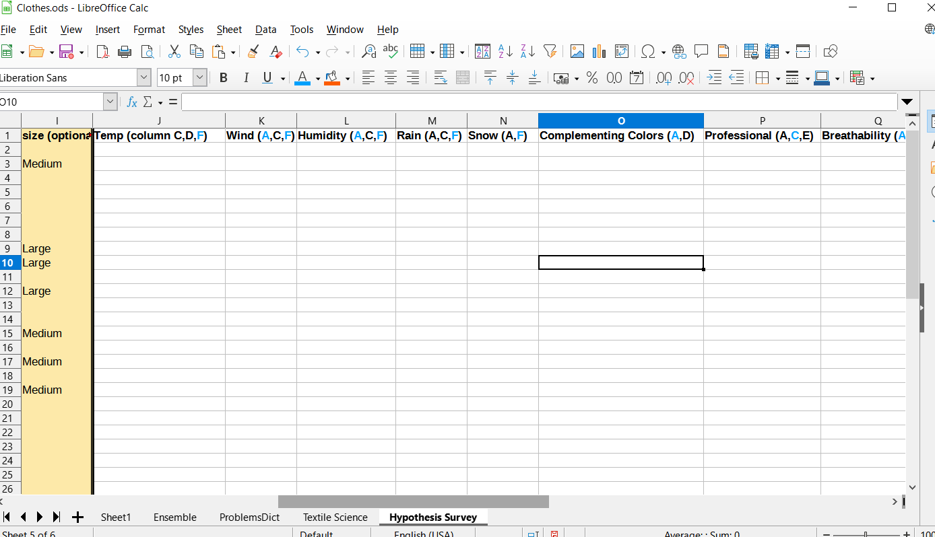Viewport: 935px width, 537px height.
Task: Jump to the first sheet tab
Action: coord(7,517)
